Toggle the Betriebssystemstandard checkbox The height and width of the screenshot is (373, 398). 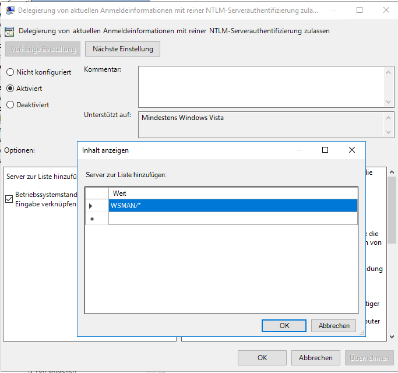(9, 199)
